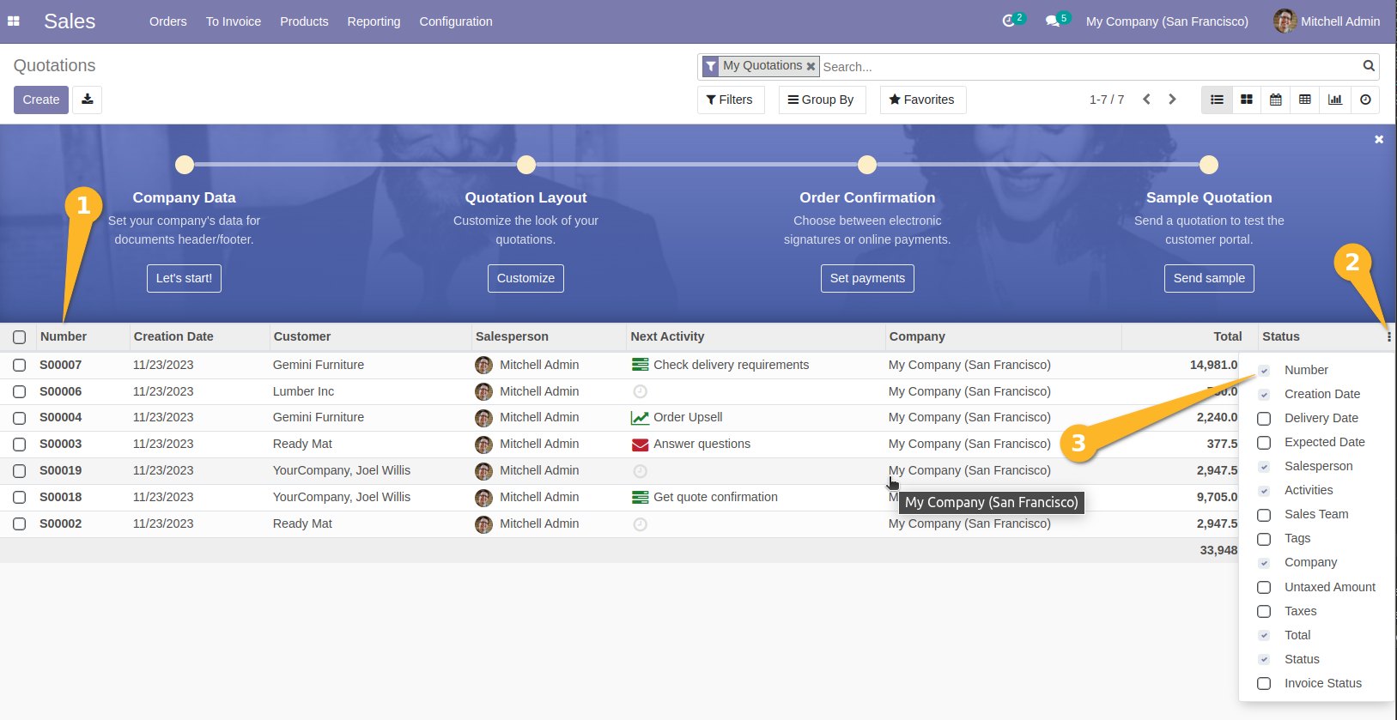Open the Reporting menu
Screen dimensions: 1397x720
tap(374, 21)
